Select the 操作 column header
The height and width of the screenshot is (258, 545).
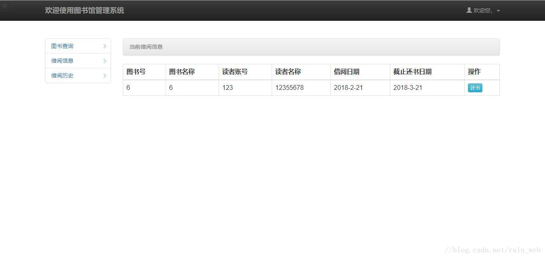(x=482, y=72)
